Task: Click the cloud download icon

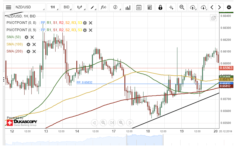Action: [x=203, y=7]
